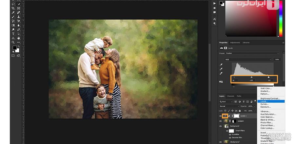Select the Gradient tool
295x144 pixels.
[13, 25]
